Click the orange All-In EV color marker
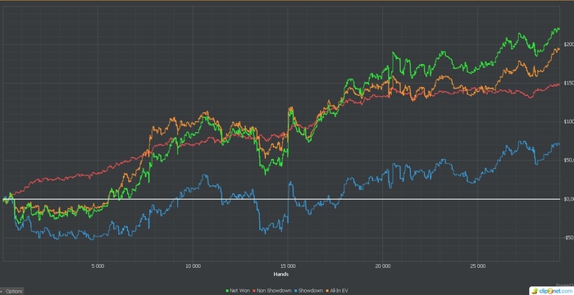 click(x=327, y=291)
